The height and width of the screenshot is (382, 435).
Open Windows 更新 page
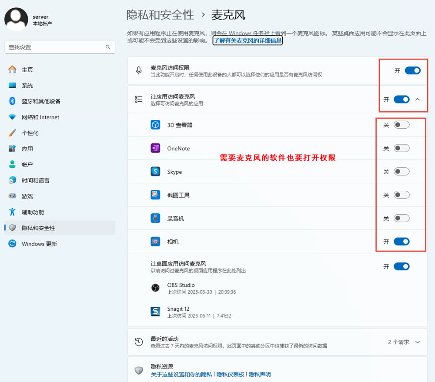click(60, 244)
